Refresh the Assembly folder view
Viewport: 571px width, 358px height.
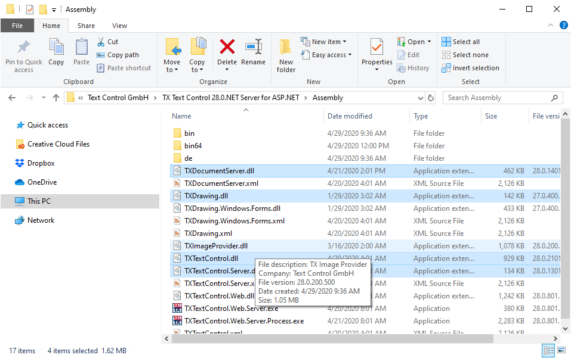pos(430,98)
